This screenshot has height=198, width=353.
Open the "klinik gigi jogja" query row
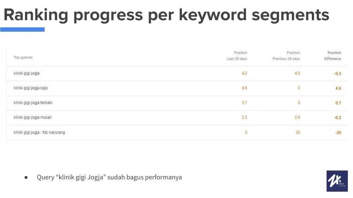[x=26, y=73]
